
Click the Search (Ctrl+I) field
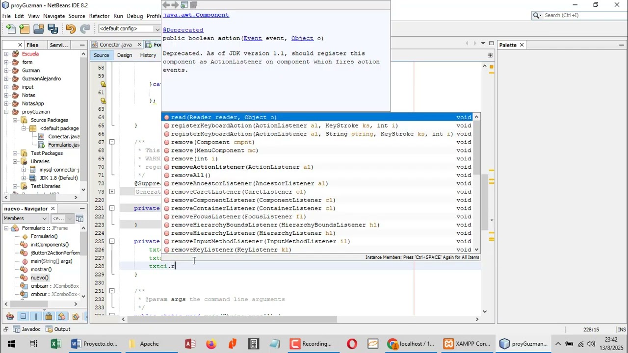tap(578, 16)
